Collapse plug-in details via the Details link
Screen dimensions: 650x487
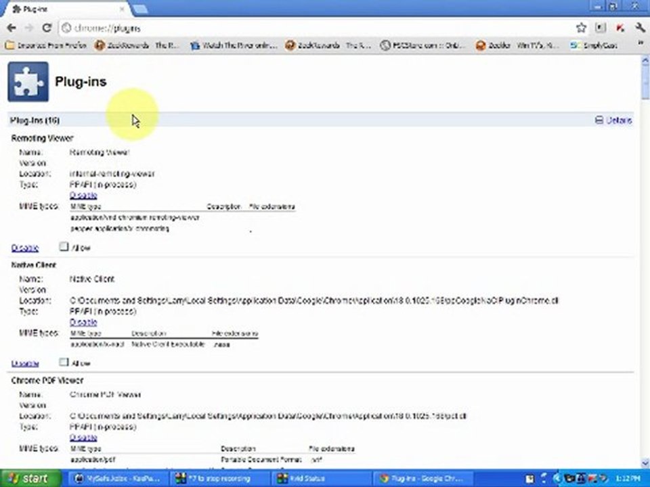coord(613,120)
